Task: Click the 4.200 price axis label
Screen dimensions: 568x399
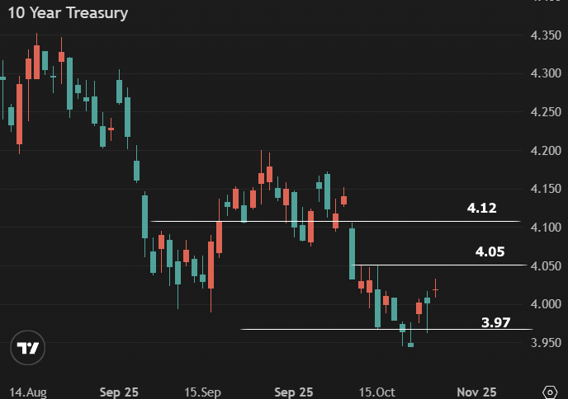Action: click(547, 151)
